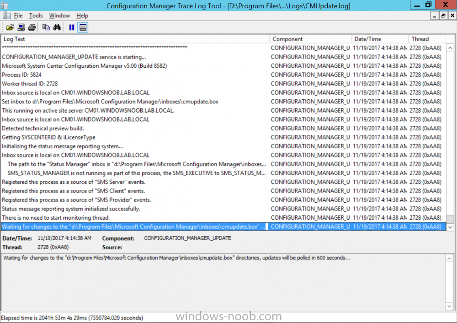
Task: Click log list scrollbar up arrow
Action: [x=450, y=48]
